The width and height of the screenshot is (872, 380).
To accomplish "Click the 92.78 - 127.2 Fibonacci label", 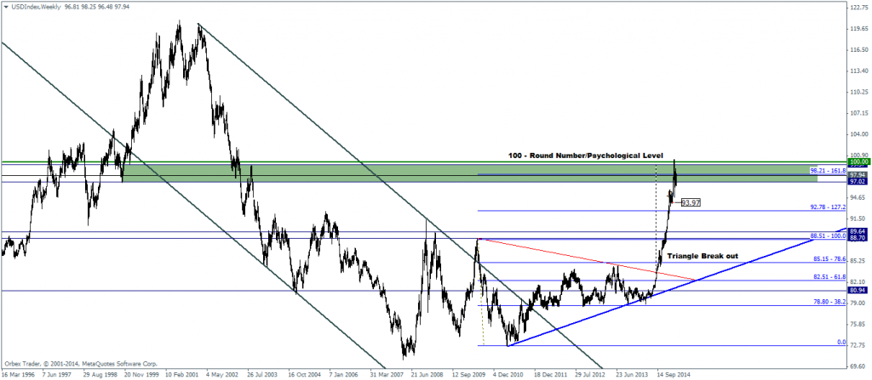I will [827, 207].
